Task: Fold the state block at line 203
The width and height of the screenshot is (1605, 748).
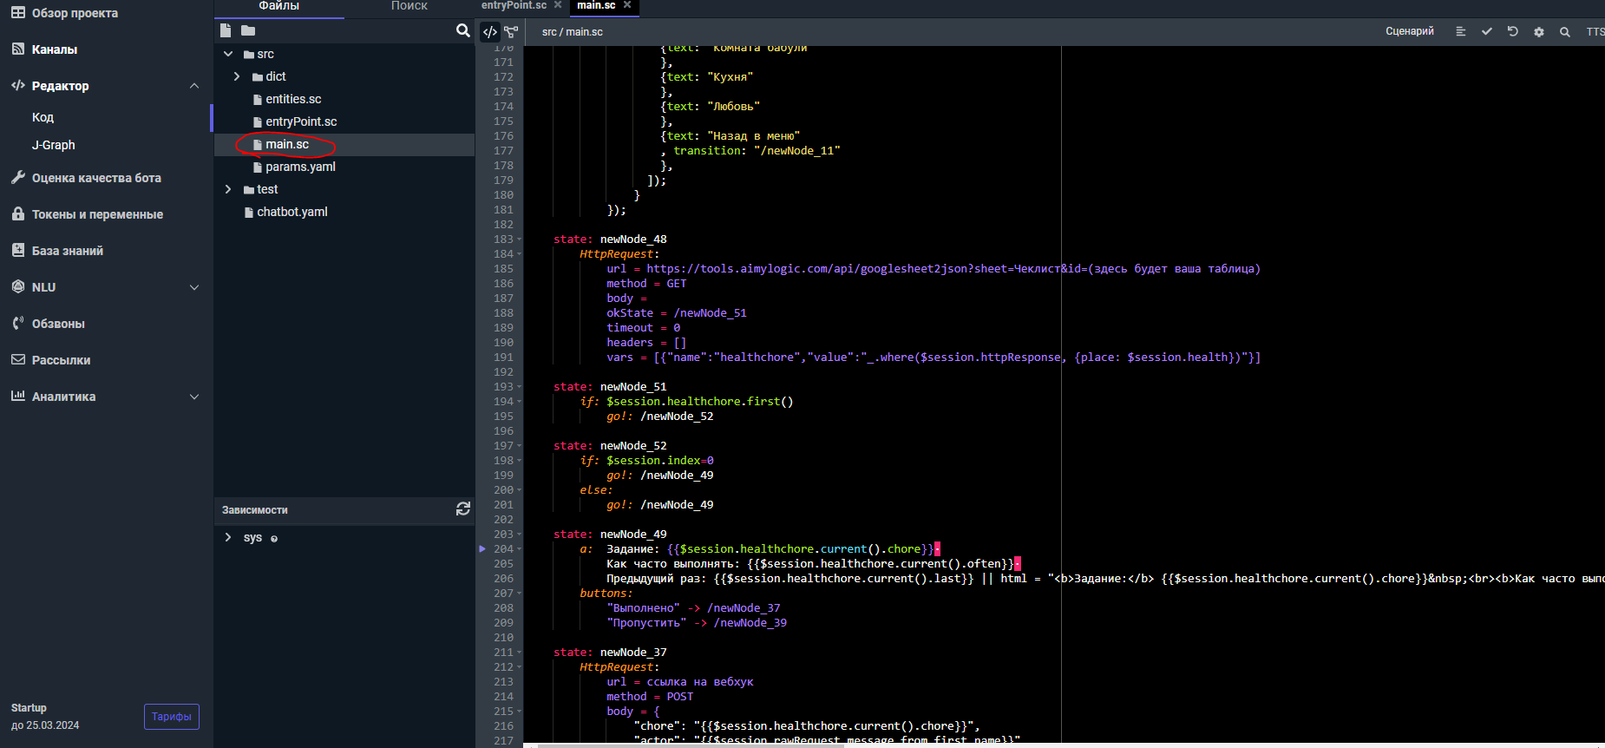Action: (x=520, y=535)
